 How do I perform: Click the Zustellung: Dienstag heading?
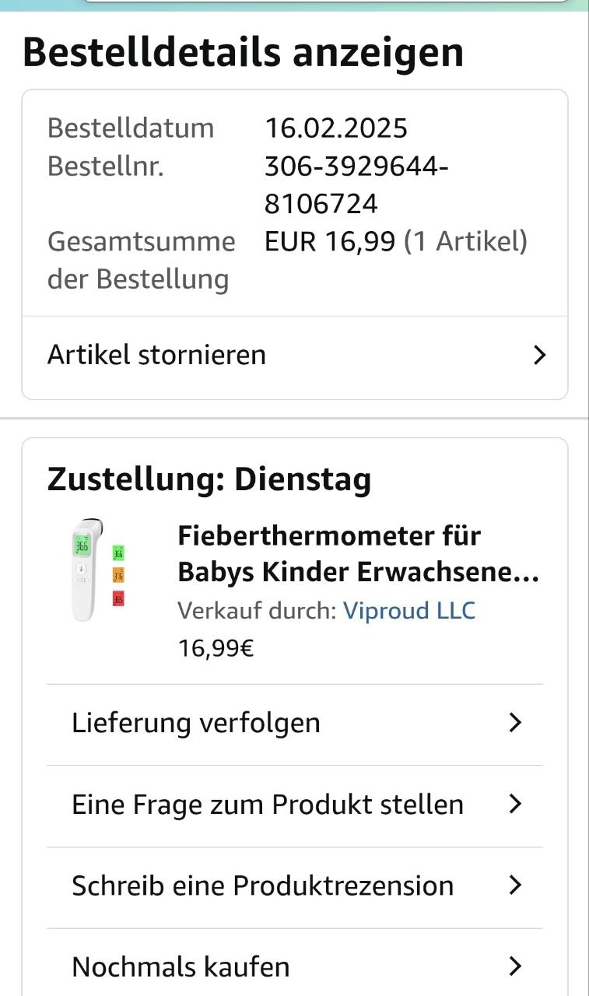209,479
